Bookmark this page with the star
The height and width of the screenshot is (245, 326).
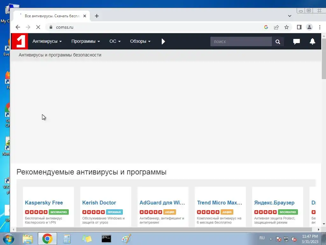pos(287,27)
